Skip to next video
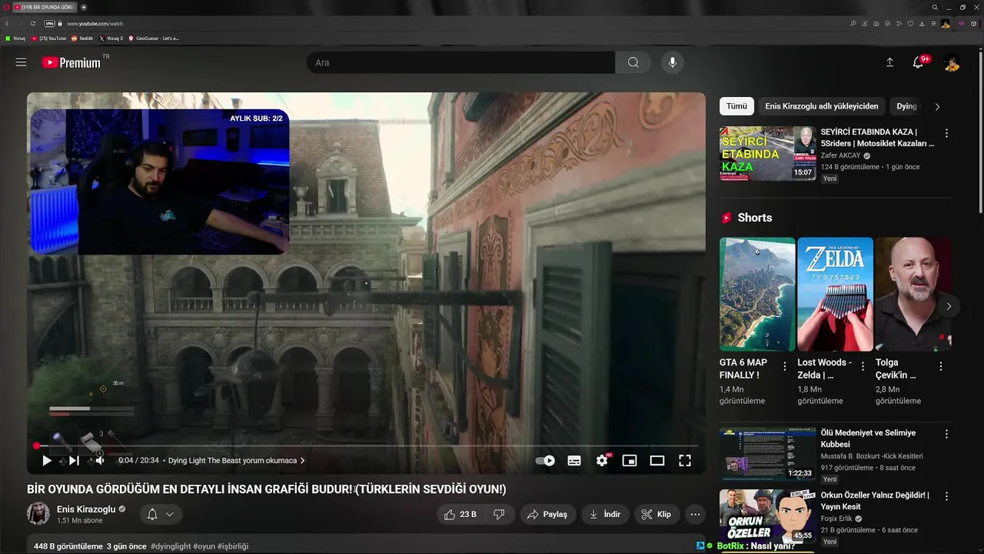This screenshot has width=984, height=554. coord(74,461)
